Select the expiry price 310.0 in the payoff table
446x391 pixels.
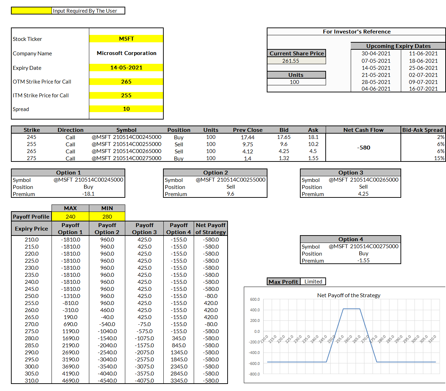[32, 381]
